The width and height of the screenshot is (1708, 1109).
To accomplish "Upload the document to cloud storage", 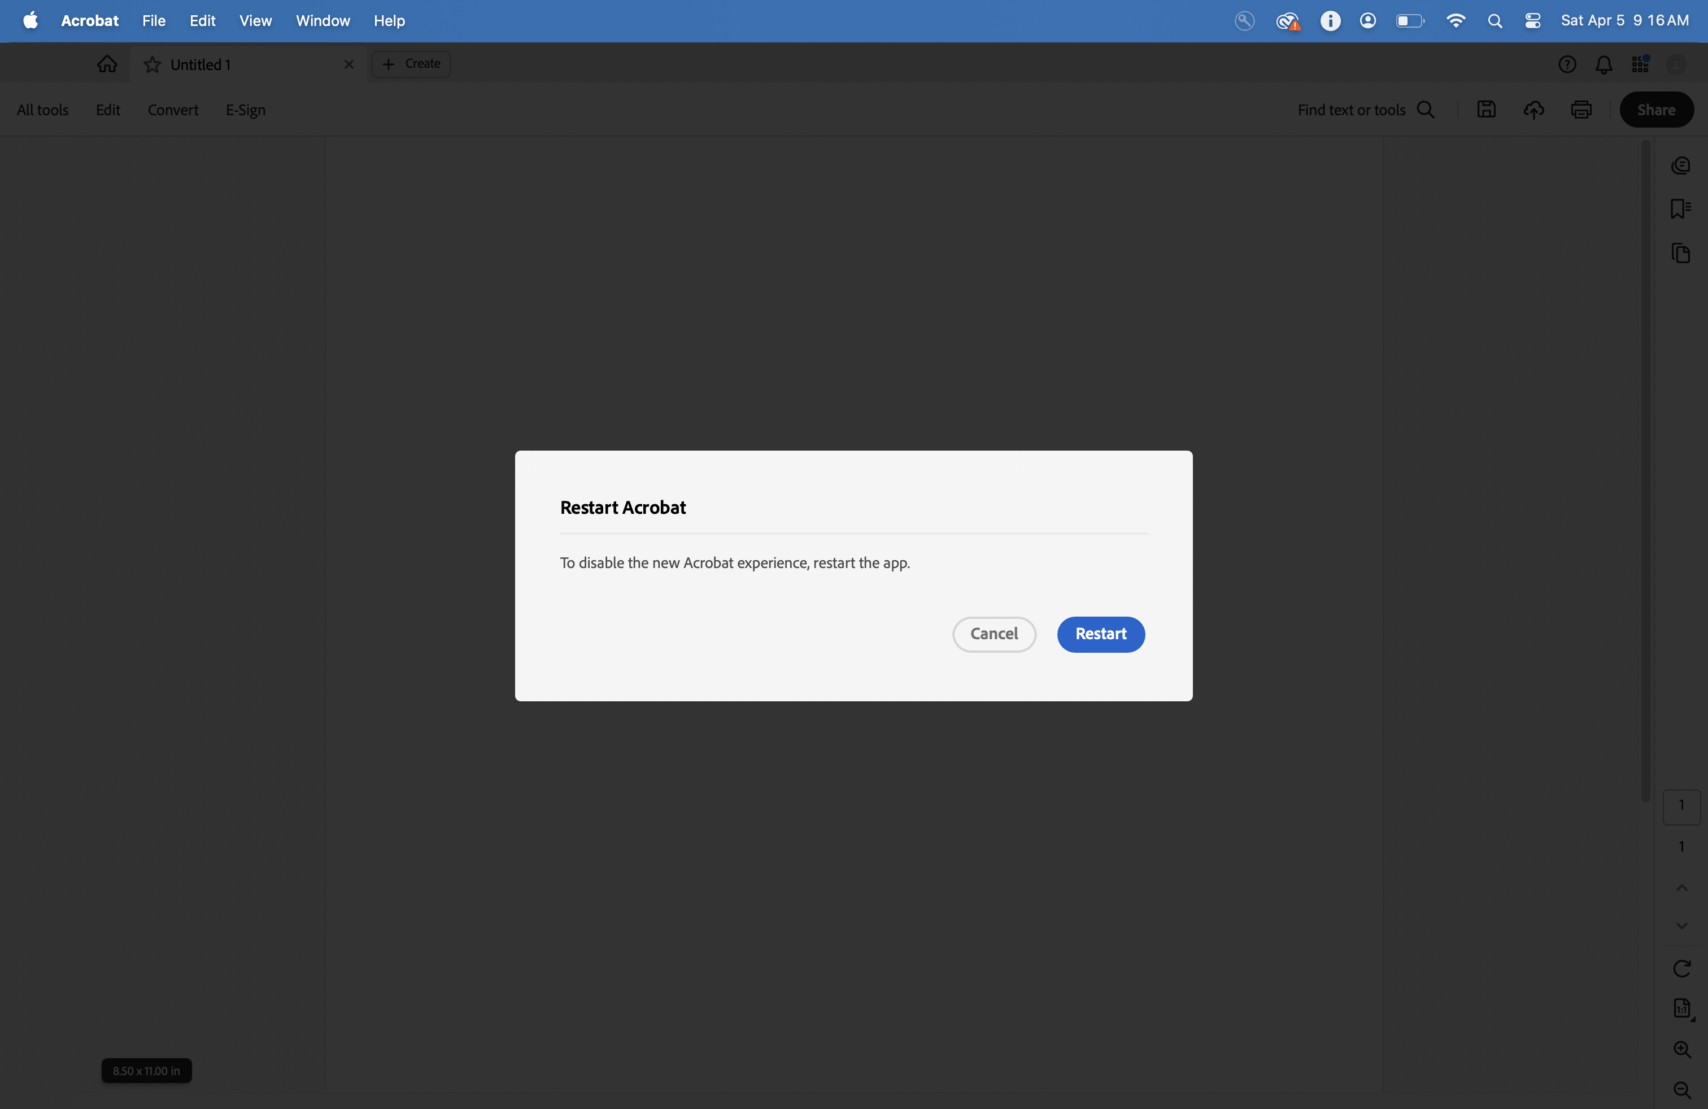I will [1533, 109].
